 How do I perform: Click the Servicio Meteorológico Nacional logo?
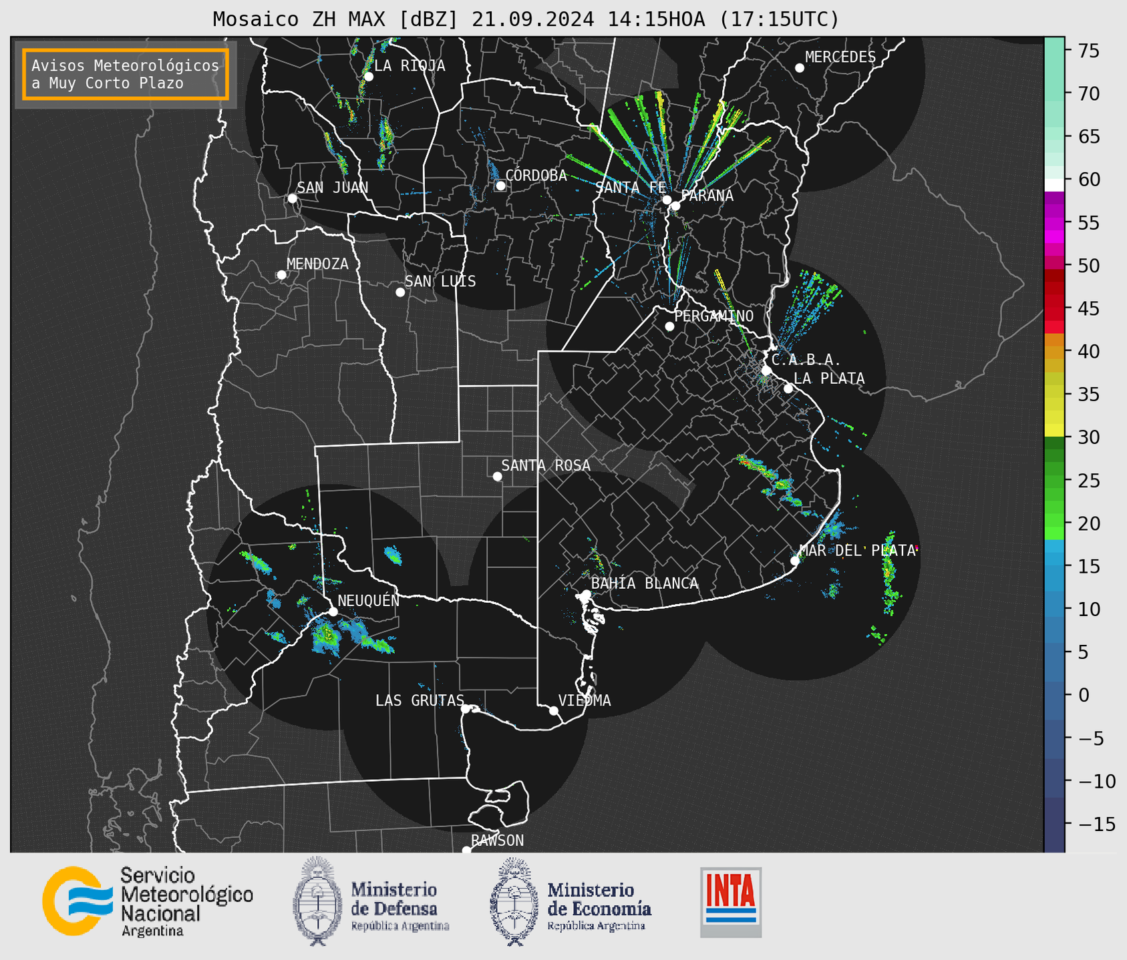148,901
